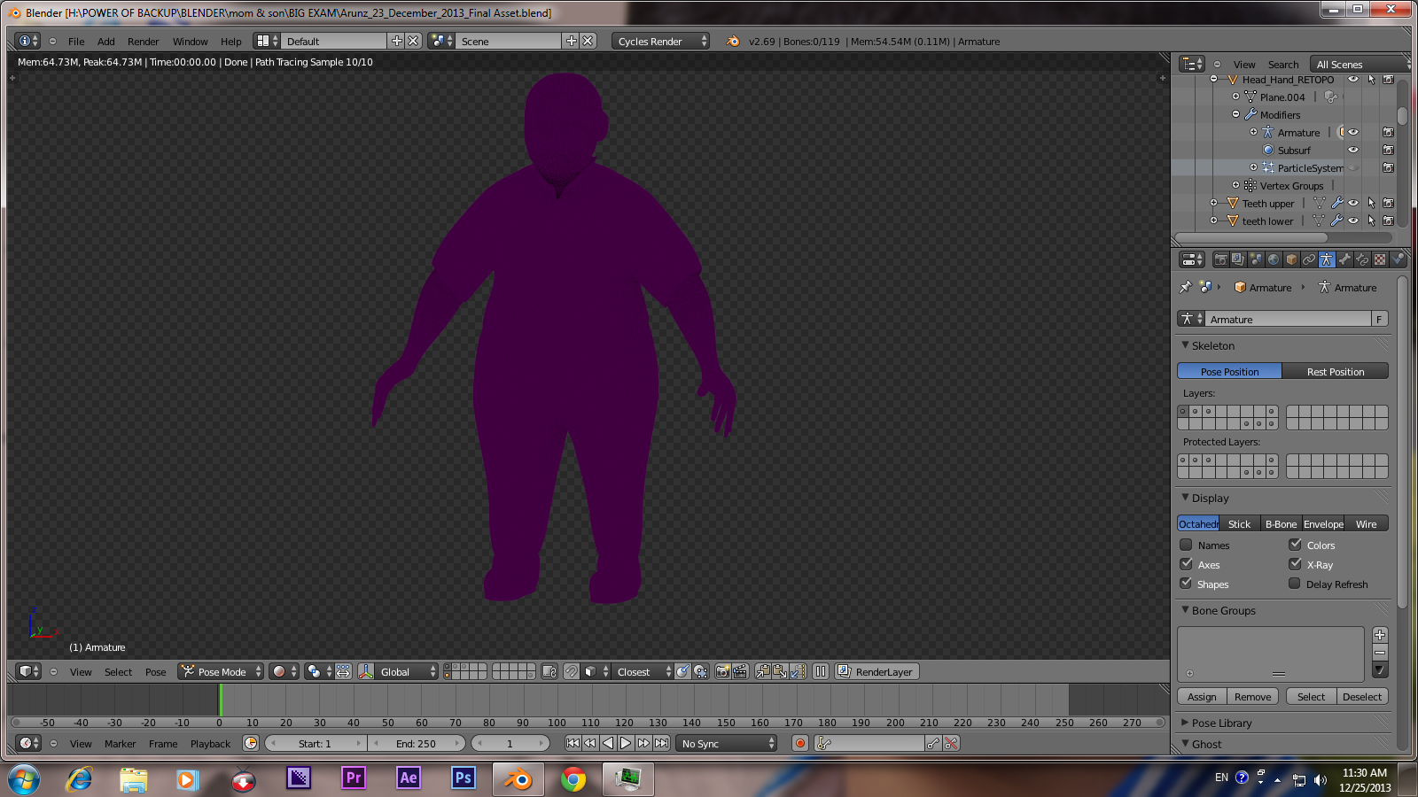This screenshot has height=797, width=1418.
Task: Open the Playback menu in timeline
Action: pos(210,743)
